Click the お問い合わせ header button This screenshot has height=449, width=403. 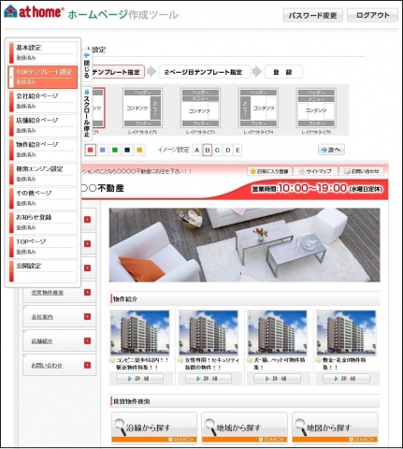point(362,171)
